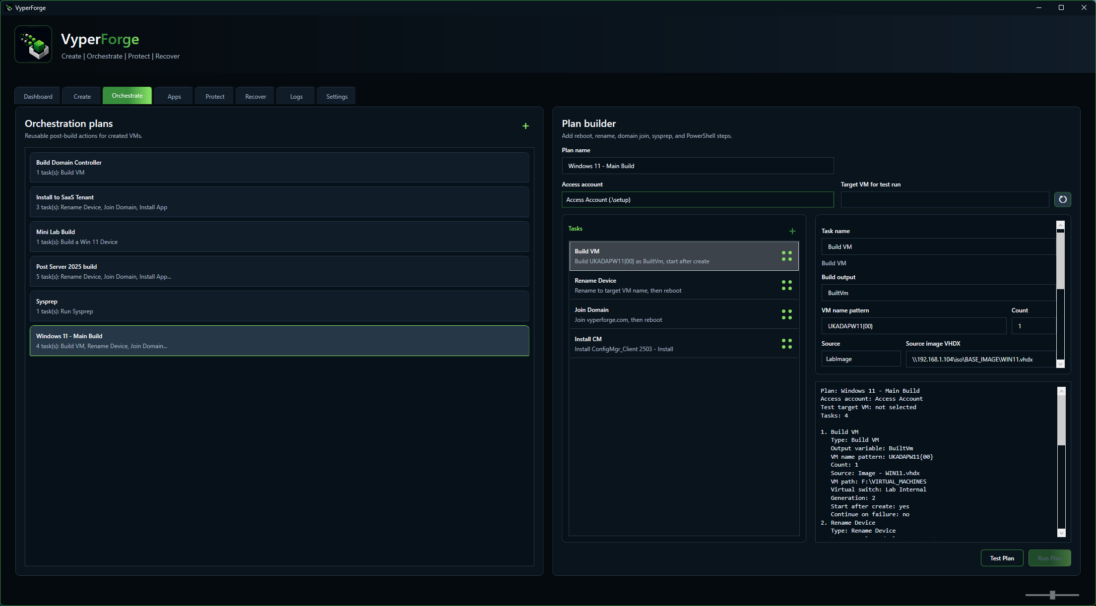1096x606 pixels.
Task: Click the VyperForge title bar app icon
Action: (8, 8)
